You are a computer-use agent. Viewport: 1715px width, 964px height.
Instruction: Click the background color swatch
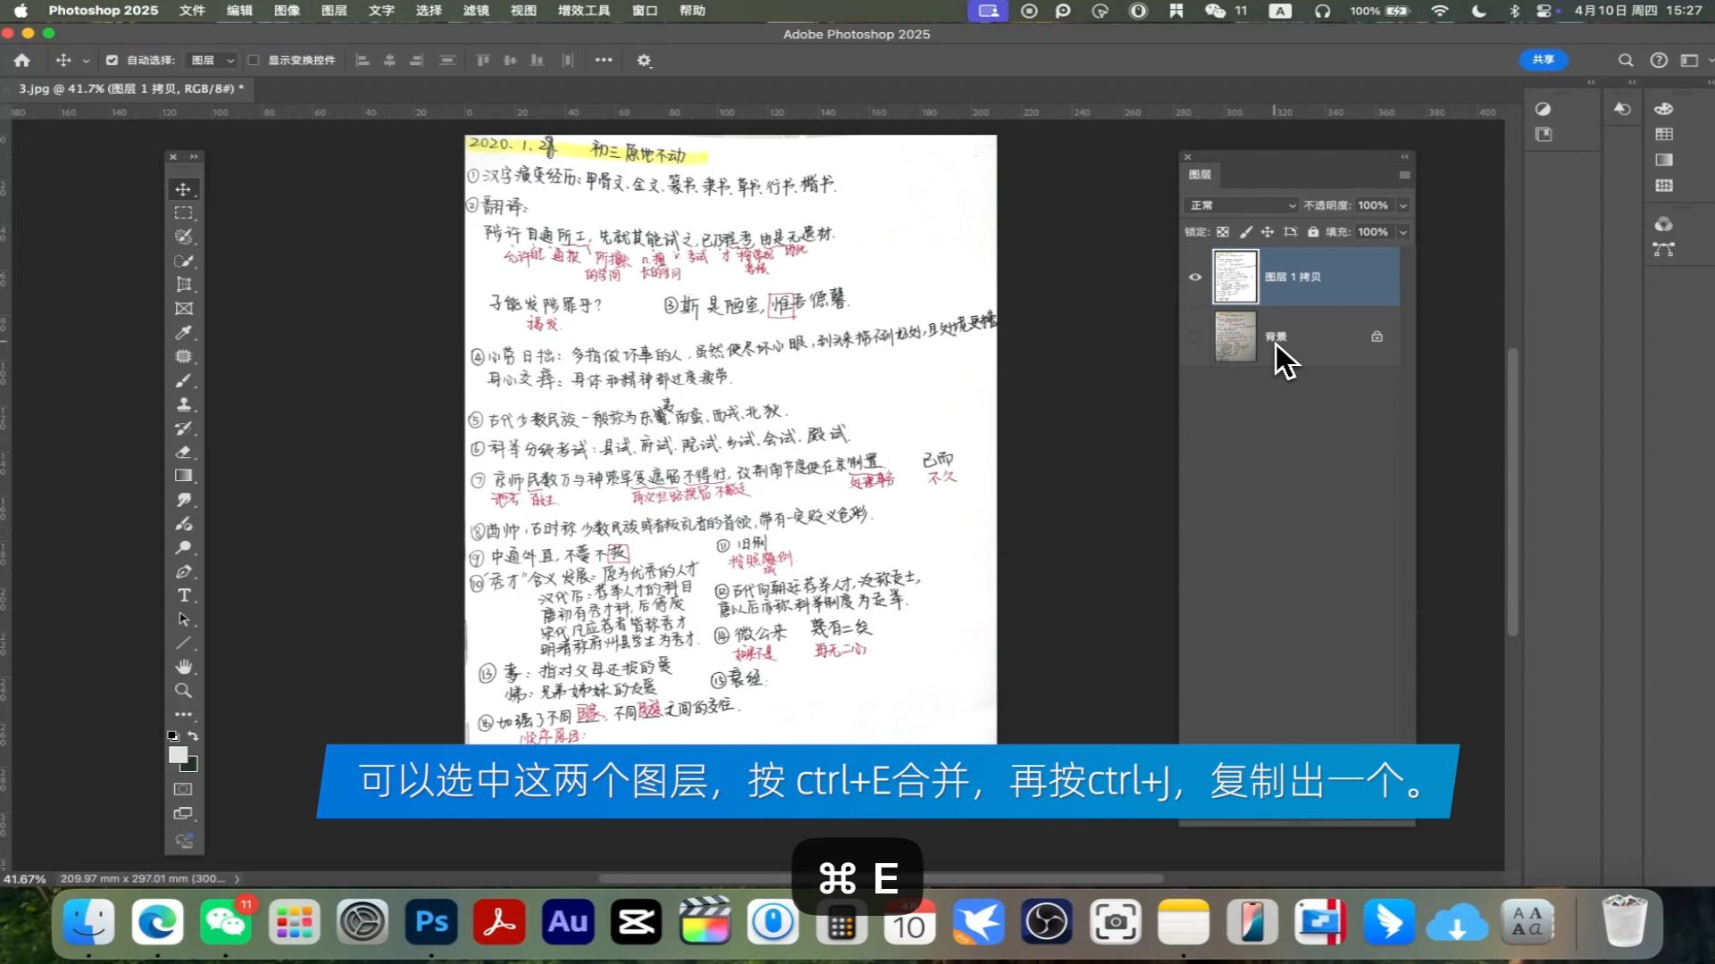[x=192, y=766]
